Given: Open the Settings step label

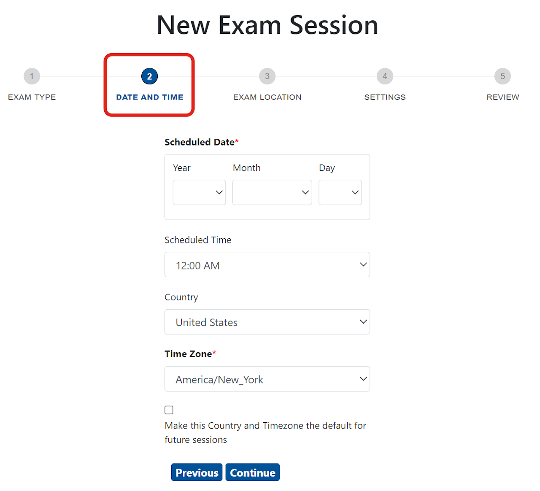Looking at the screenshot, I should point(385,97).
